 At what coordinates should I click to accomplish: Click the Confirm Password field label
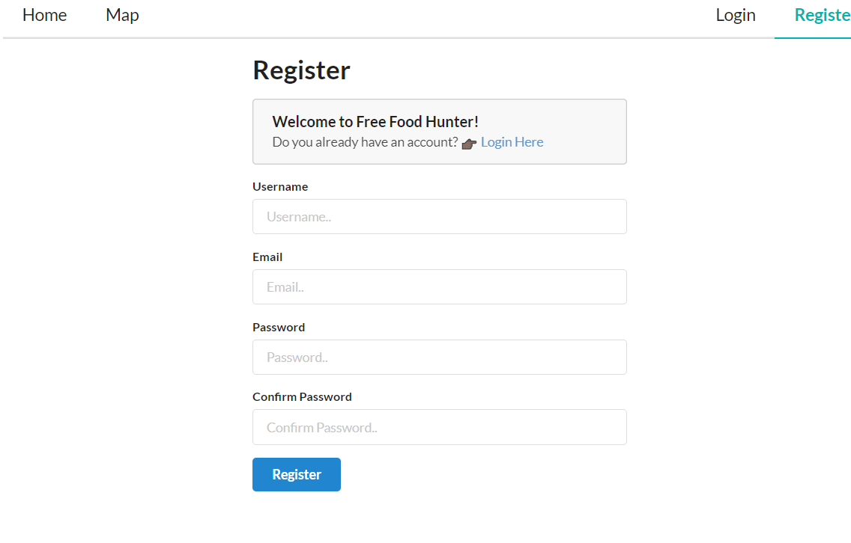click(x=302, y=396)
